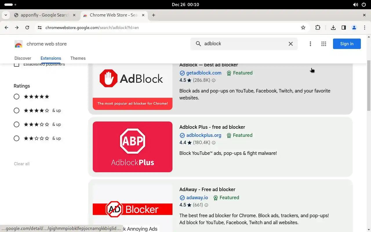Image resolution: width=371 pixels, height=232 pixels.
Task: Open Chrome's three-dot menu
Action: click(x=365, y=28)
